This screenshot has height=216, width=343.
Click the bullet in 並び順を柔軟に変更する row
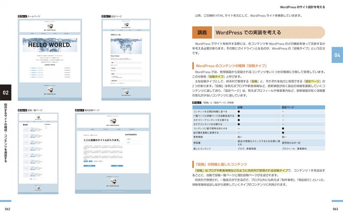283,133
